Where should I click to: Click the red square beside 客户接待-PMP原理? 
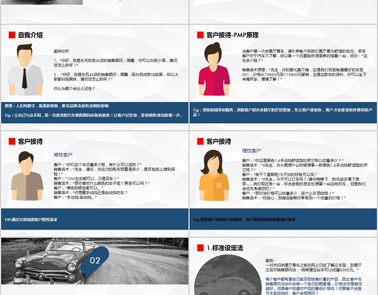pyautogui.click(x=200, y=35)
